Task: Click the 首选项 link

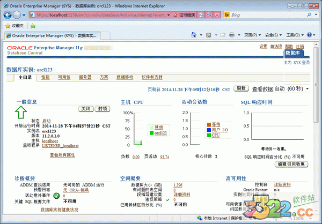Action: coord(276,47)
